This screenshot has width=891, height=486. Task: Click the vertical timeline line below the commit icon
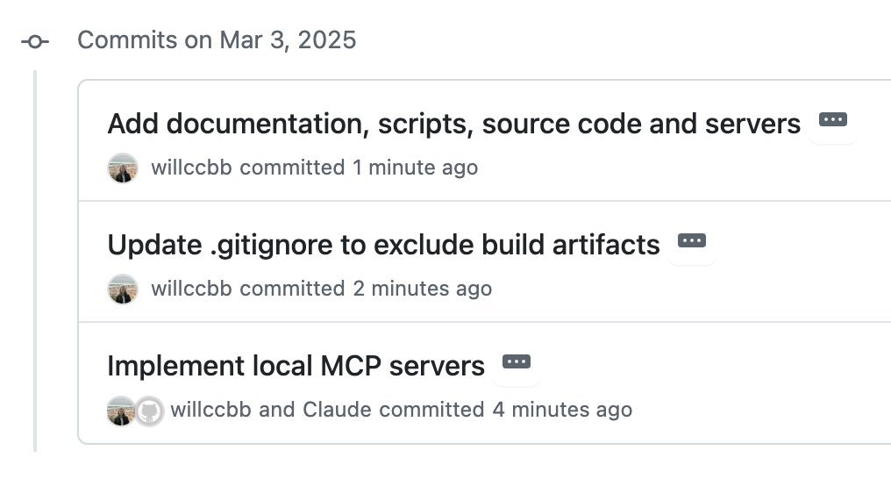pyautogui.click(x=35, y=261)
